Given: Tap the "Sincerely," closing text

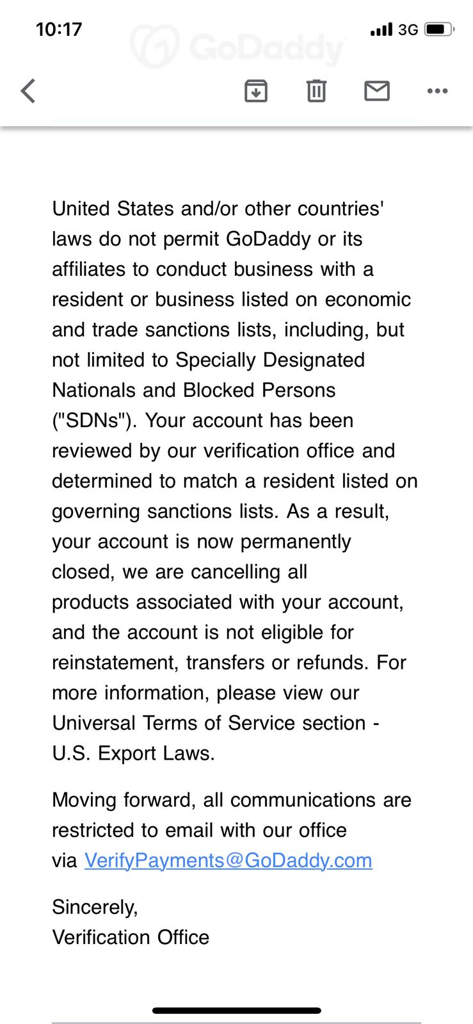Looking at the screenshot, I should 95,907.
